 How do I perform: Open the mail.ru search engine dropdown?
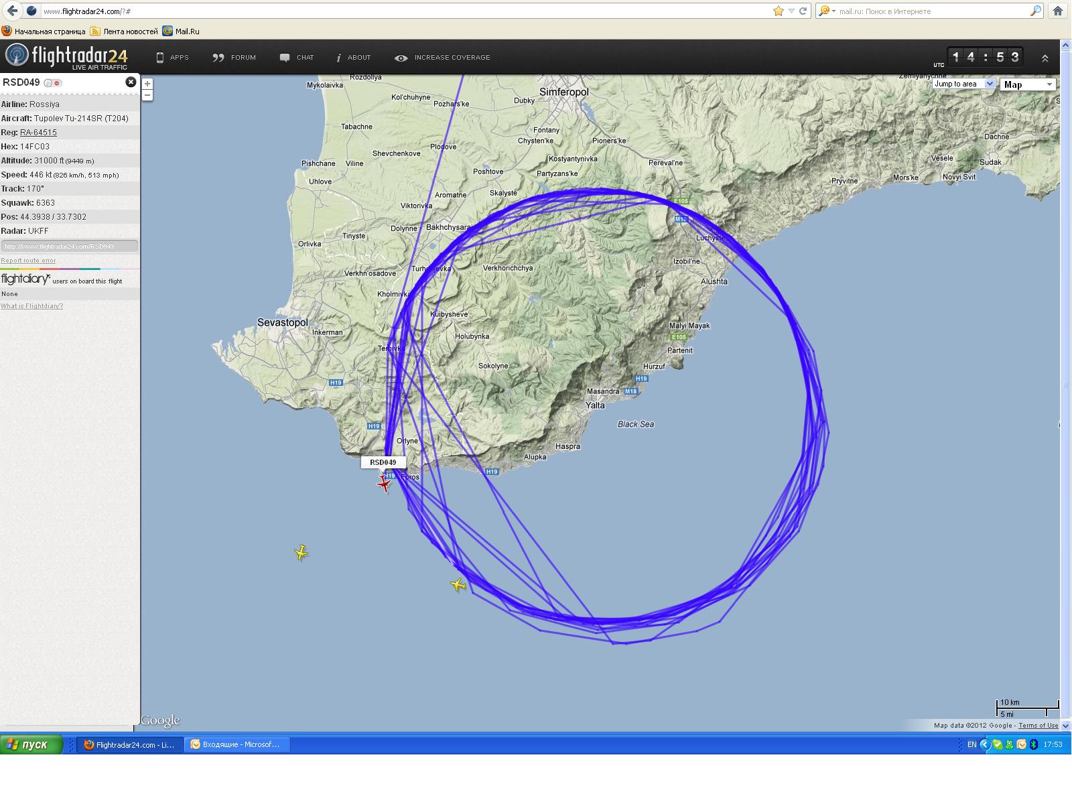[827, 11]
